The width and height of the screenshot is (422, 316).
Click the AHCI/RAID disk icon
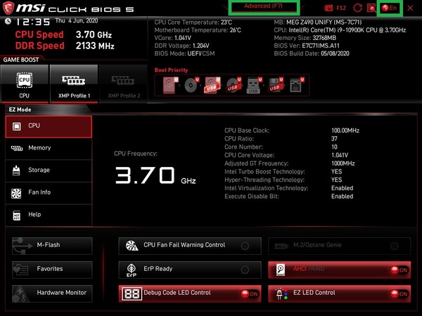click(281, 270)
